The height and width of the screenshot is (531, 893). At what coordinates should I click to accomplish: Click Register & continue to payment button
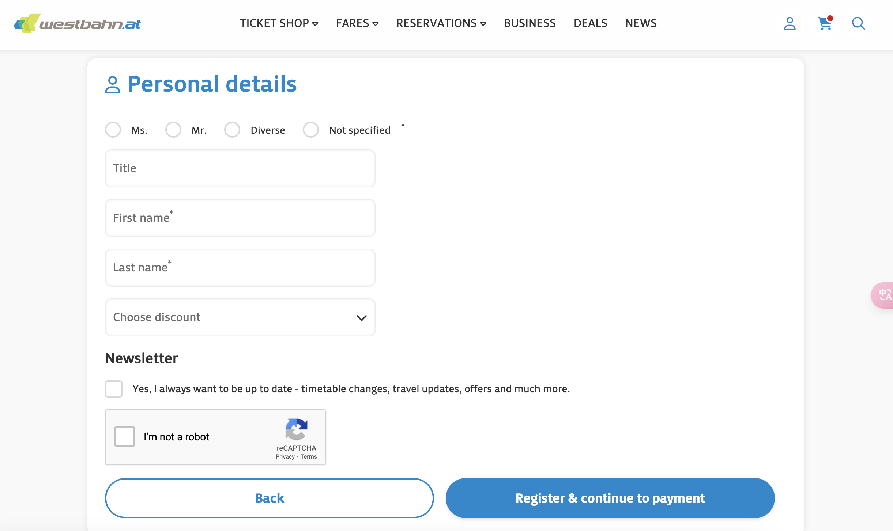610,498
